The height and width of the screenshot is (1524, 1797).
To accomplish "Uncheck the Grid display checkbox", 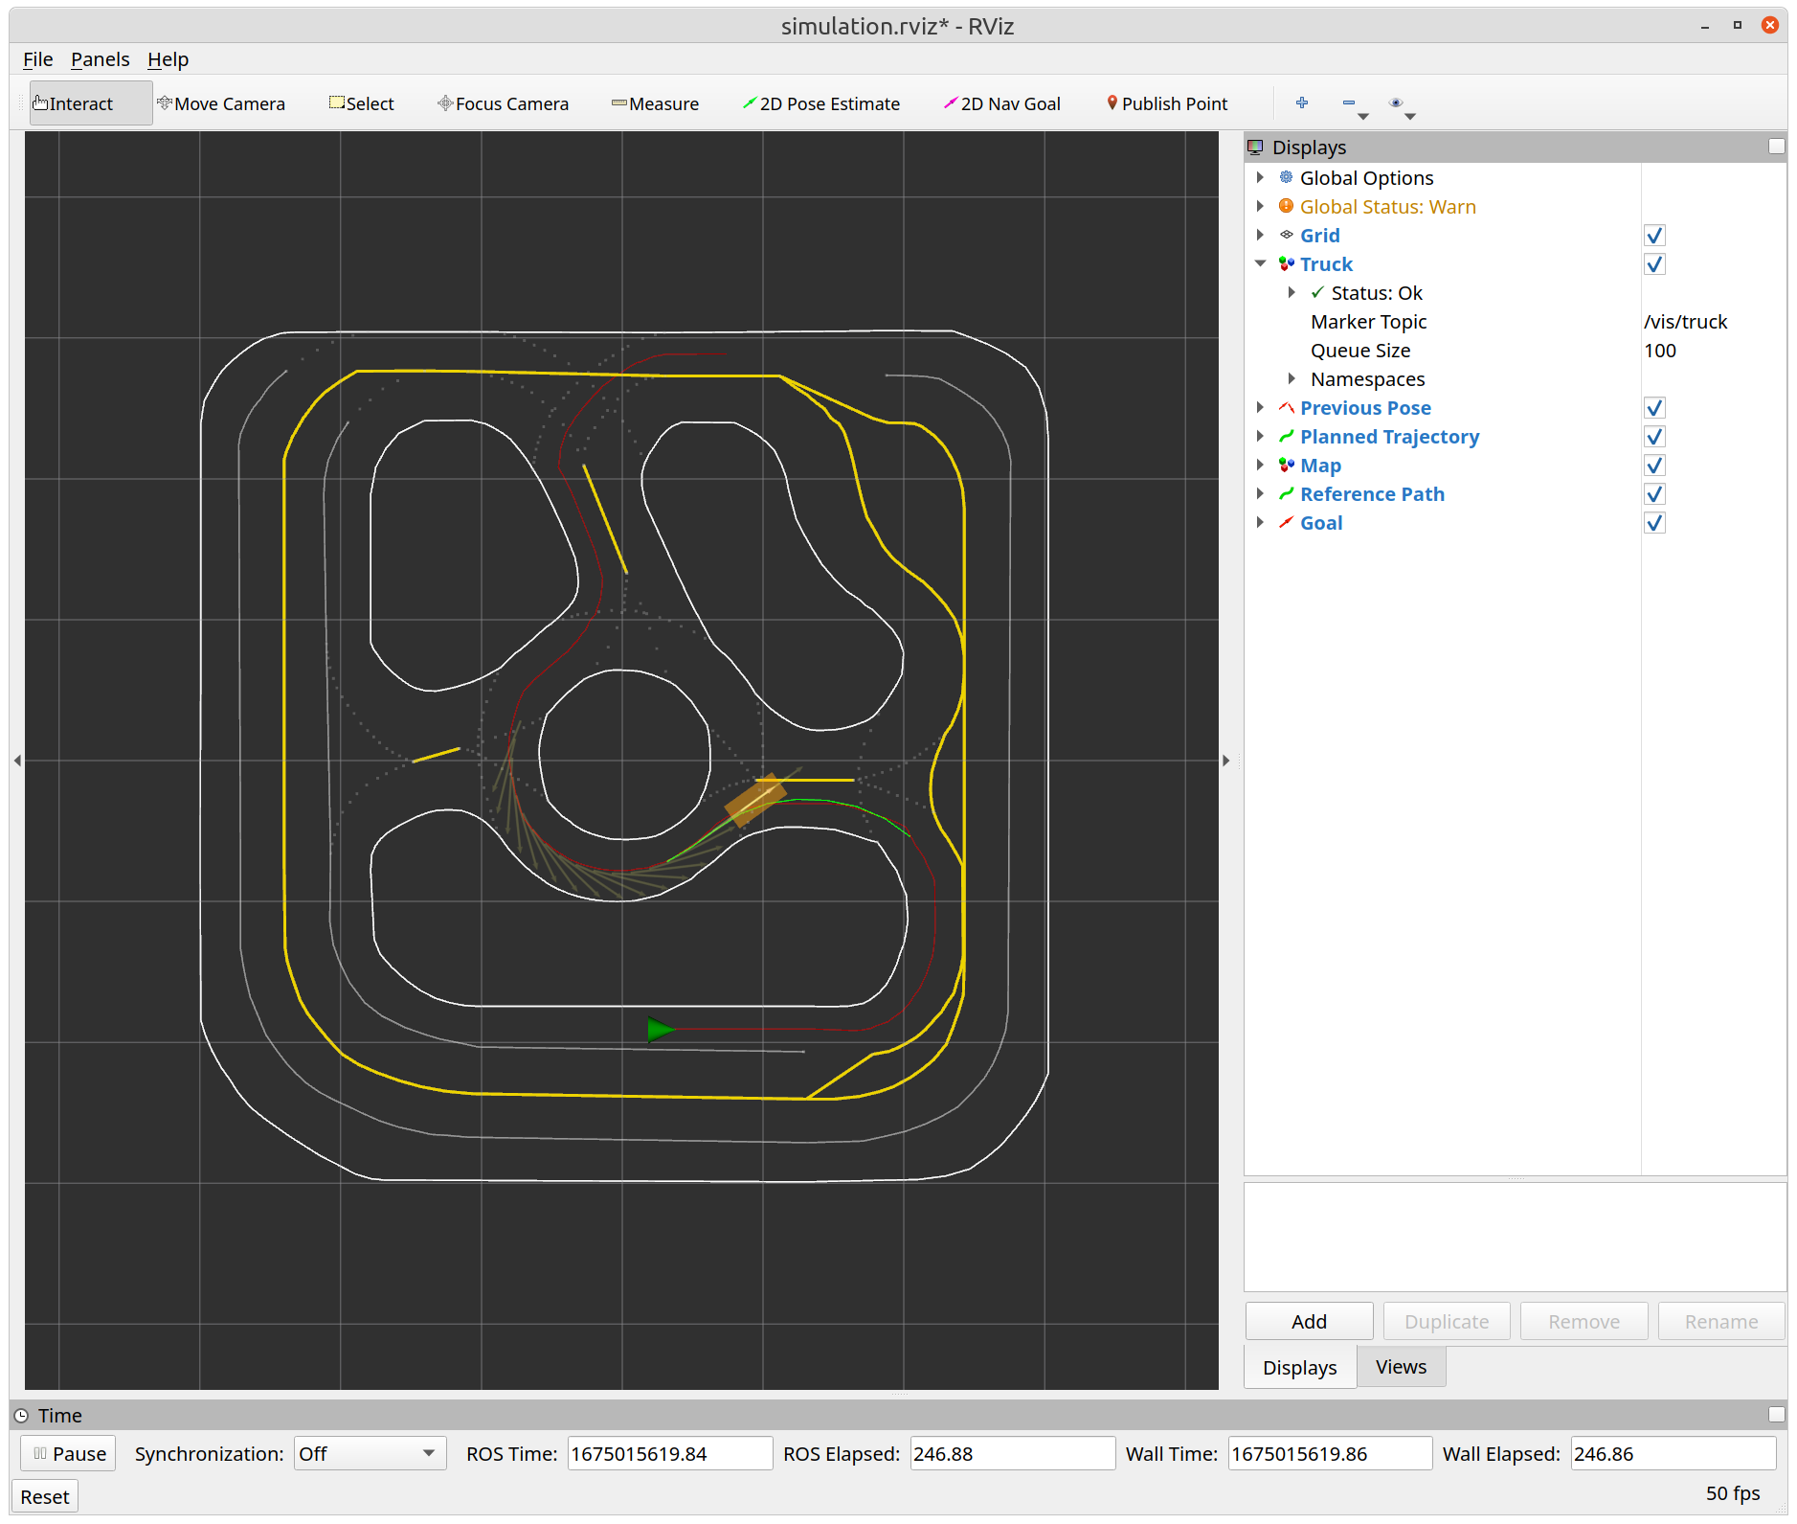I will tap(1653, 236).
